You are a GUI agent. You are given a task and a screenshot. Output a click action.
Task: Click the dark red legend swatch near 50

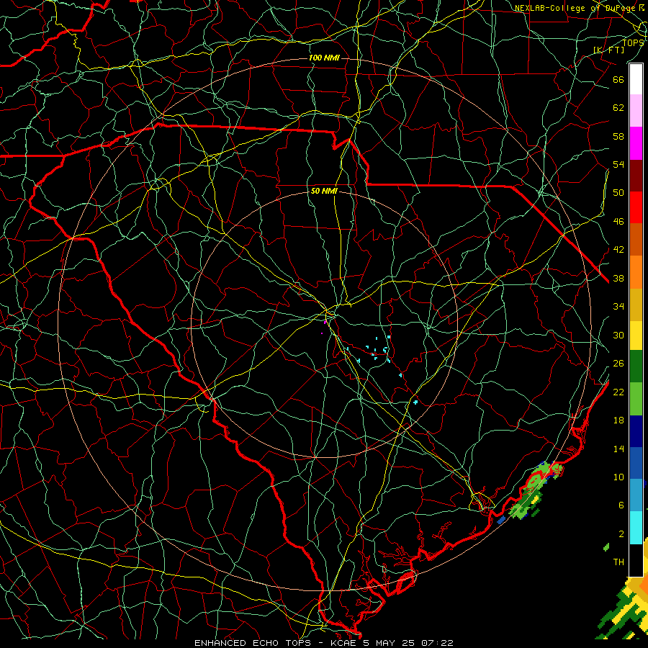point(636,176)
